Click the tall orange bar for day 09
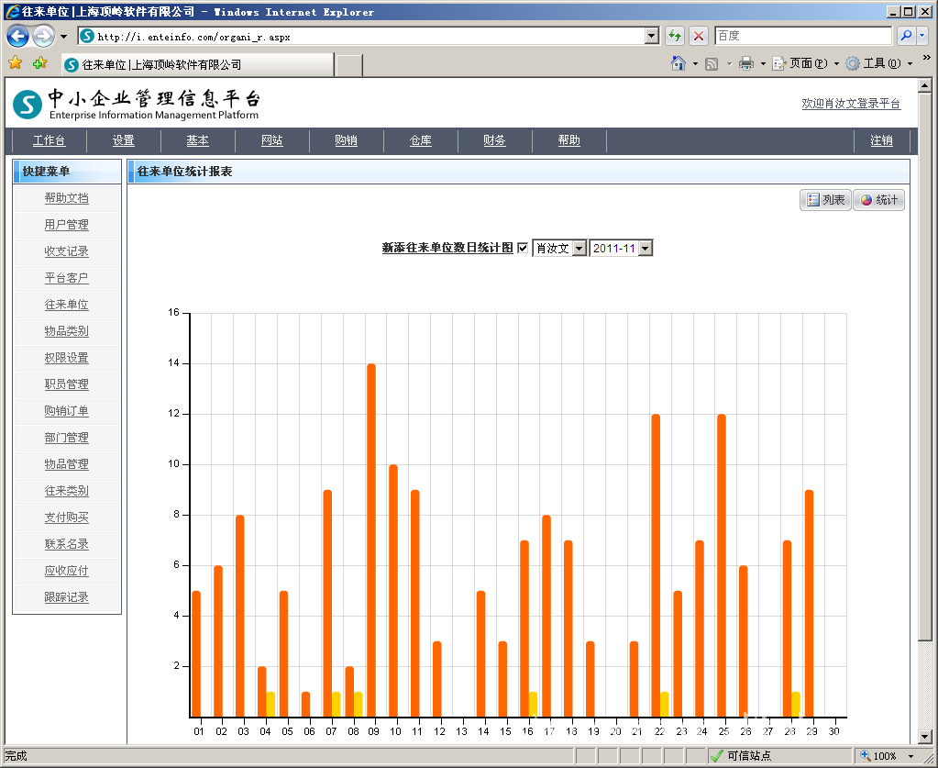 pos(371,540)
